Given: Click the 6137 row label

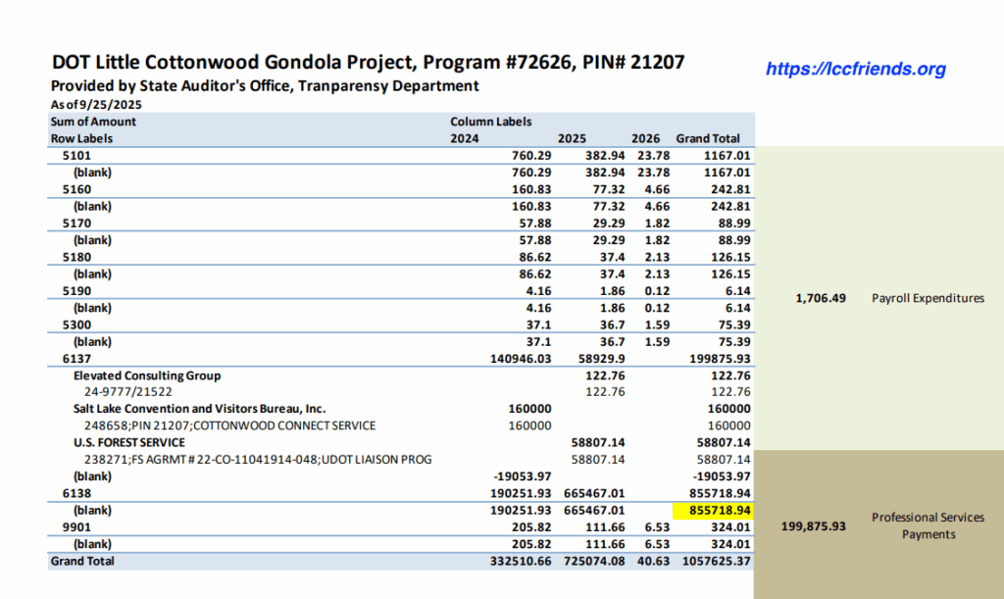Looking at the screenshot, I should tap(75, 360).
